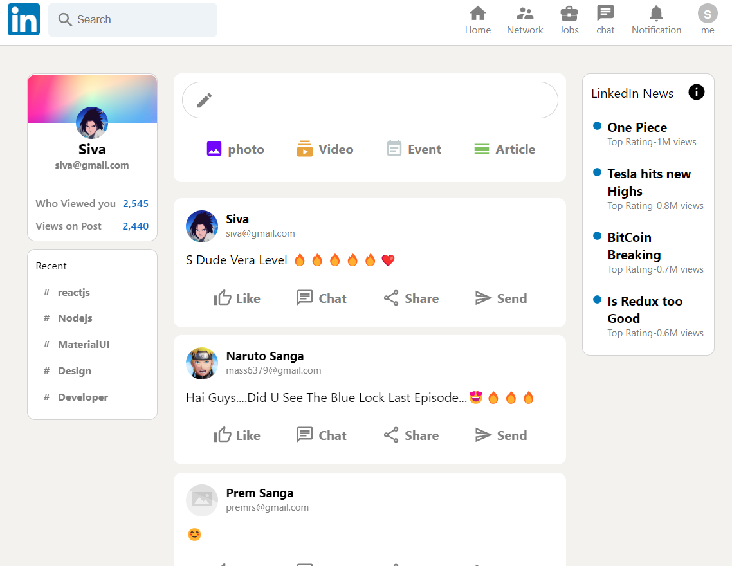Click the LinkedIn logo icon
Image resolution: width=732 pixels, height=566 pixels.
(24, 19)
